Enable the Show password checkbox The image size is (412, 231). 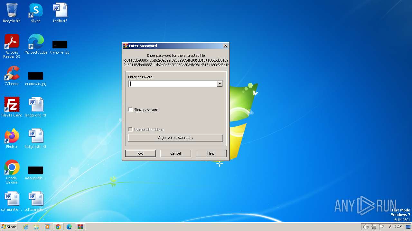(130, 110)
